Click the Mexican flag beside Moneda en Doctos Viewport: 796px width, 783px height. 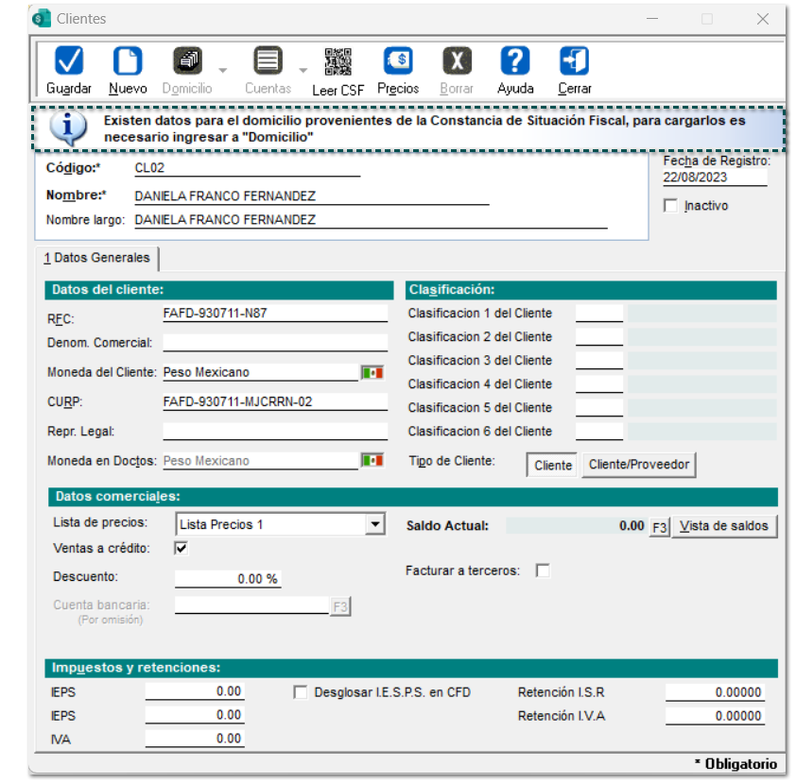pyautogui.click(x=372, y=461)
